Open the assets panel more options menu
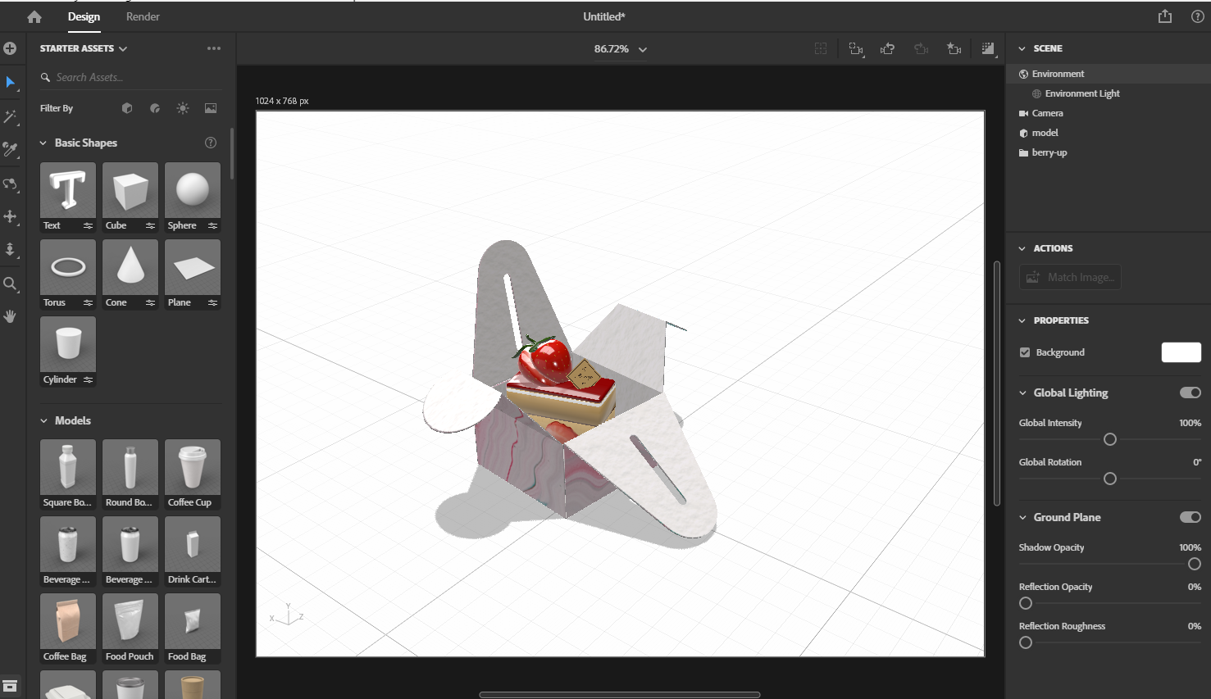This screenshot has height=699, width=1211. (214, 48)
